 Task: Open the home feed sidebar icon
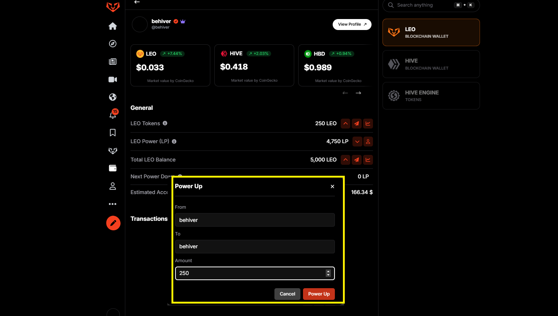[x=113, y=26]
